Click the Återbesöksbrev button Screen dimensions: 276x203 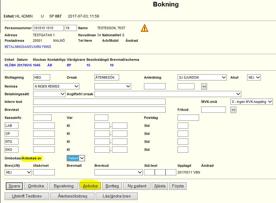(73, 196)
